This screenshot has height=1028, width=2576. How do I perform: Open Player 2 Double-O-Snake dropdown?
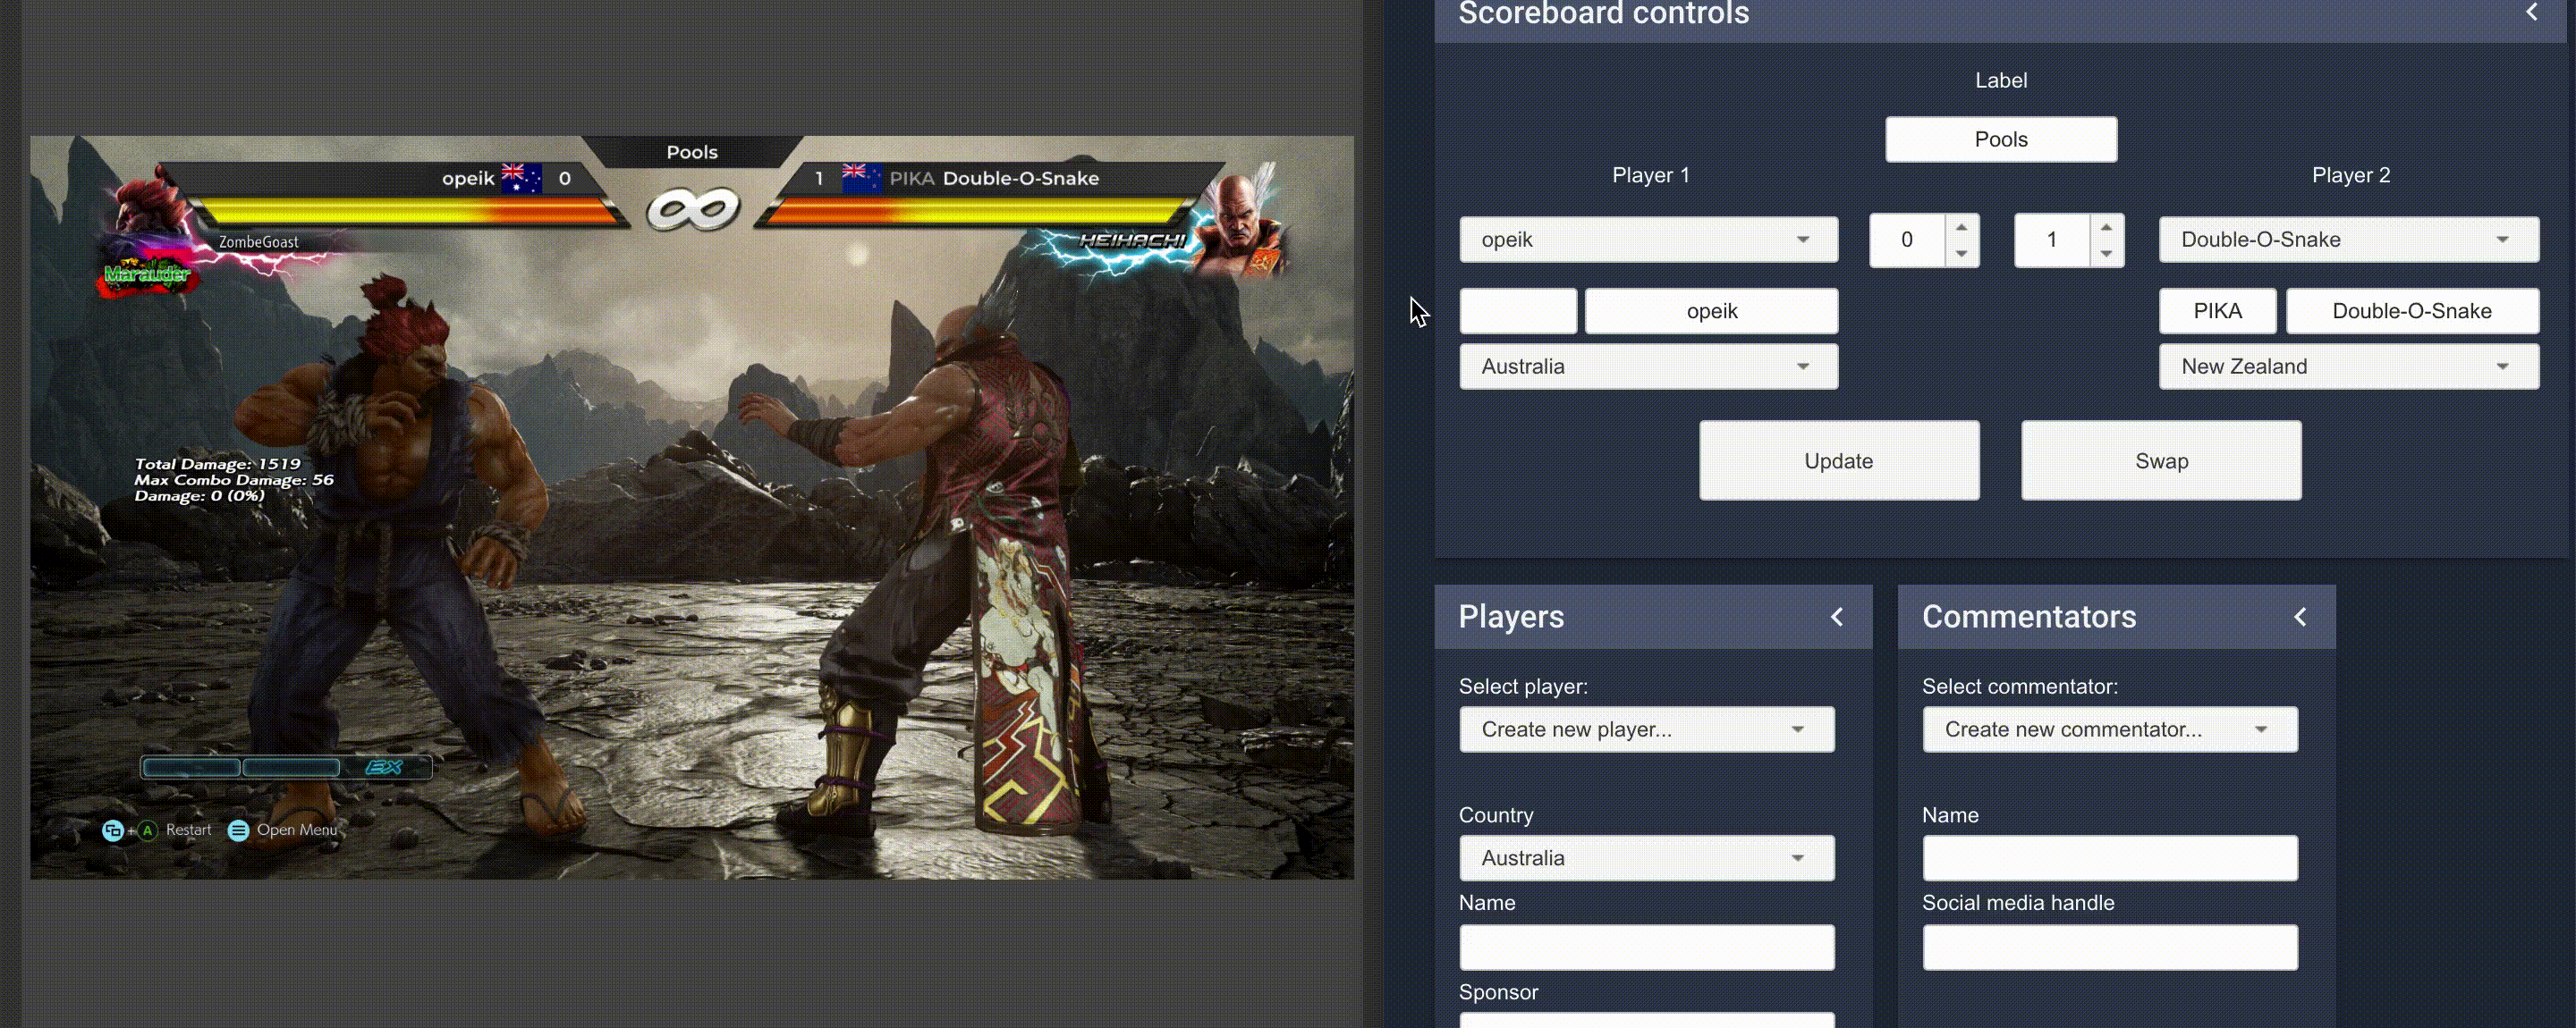coord(2347,240)
